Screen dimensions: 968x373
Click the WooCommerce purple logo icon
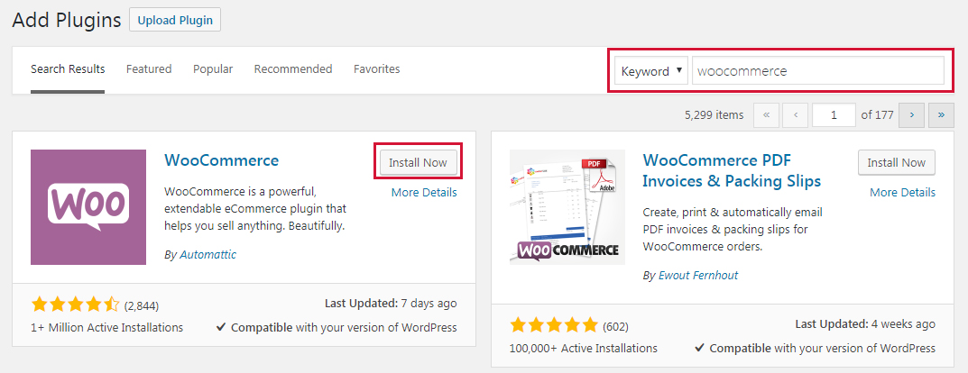click(x=88, y=207)
